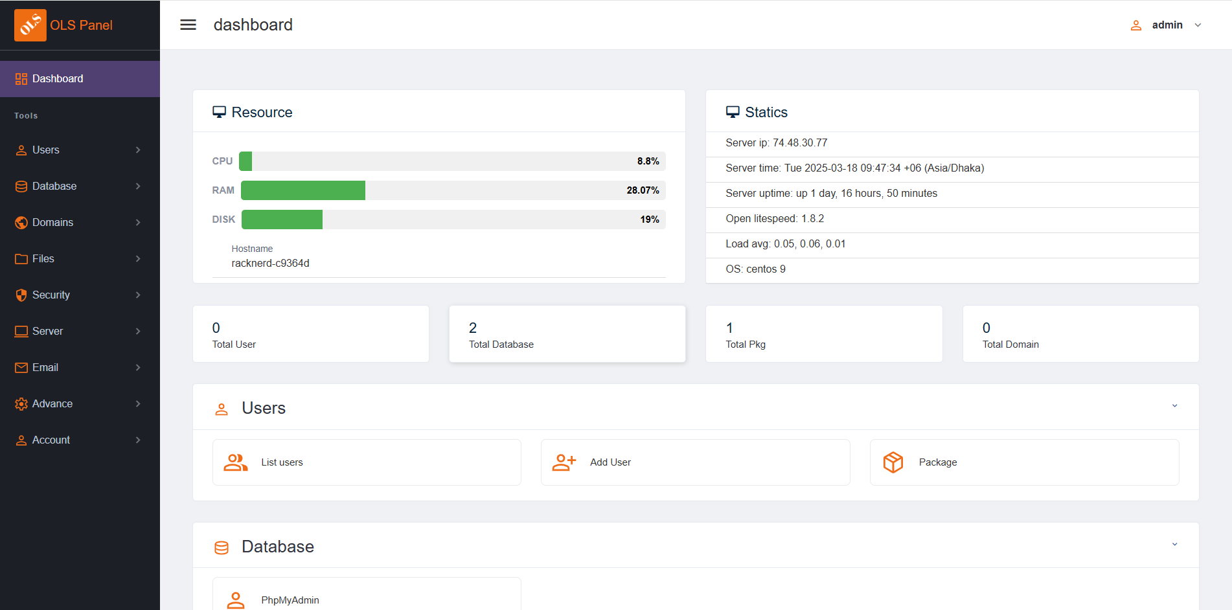Click the Advance gear icon in sidebar
The image size is (1232, 610).
(x=21, y=404)
